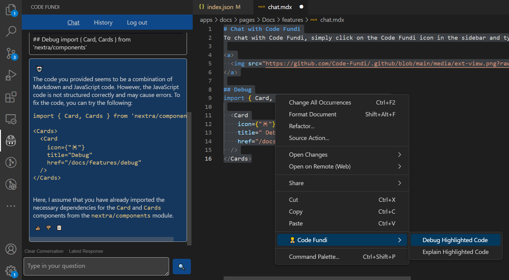Image resolution: width=509 pixels, height=280 pixels.
Task: Click the thumbs up feedback icon
Action: click(x=38, y=228)
